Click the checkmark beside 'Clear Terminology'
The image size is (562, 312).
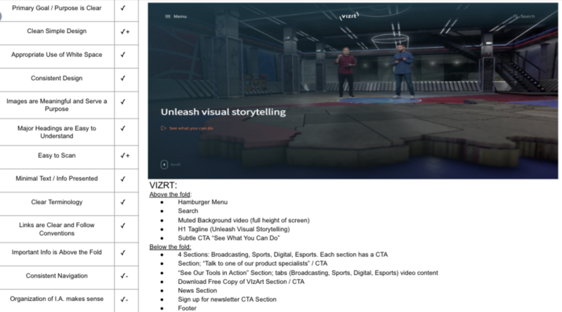(x=124, y=202)
